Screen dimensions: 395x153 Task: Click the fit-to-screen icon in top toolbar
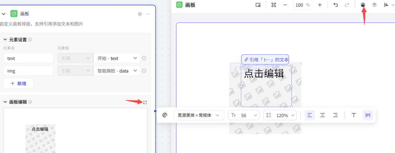click(x=274, y=5)
